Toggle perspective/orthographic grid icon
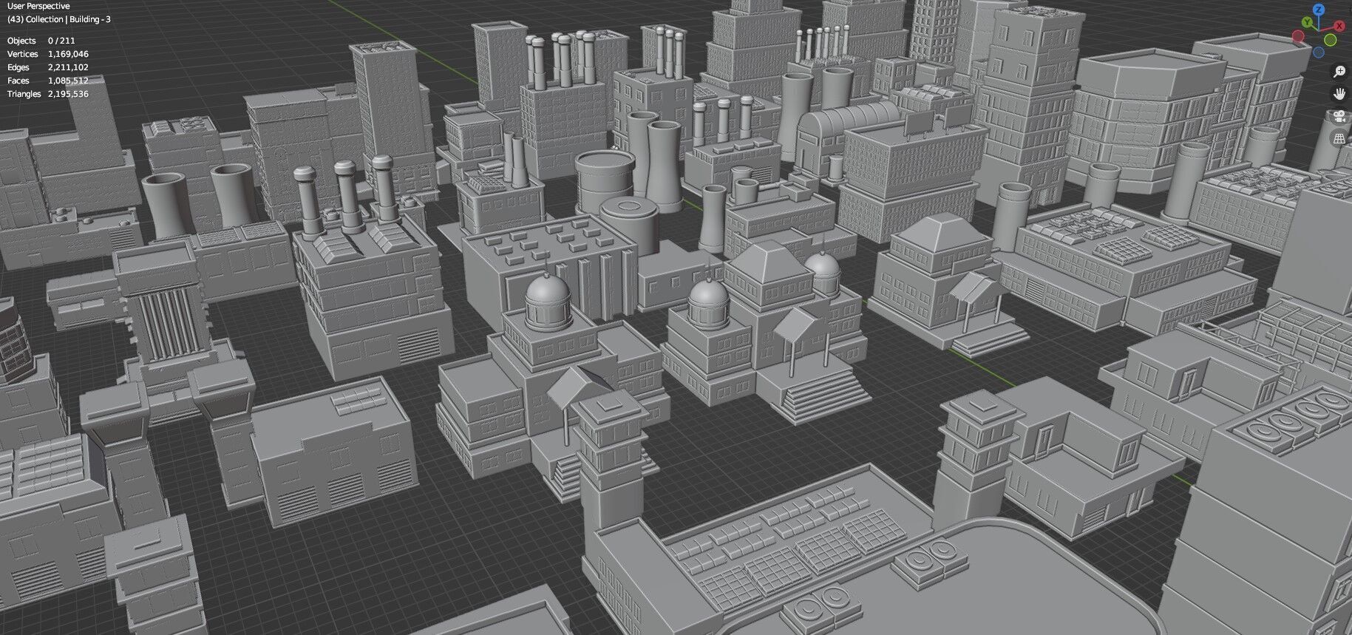 (x=1339, y=138)
